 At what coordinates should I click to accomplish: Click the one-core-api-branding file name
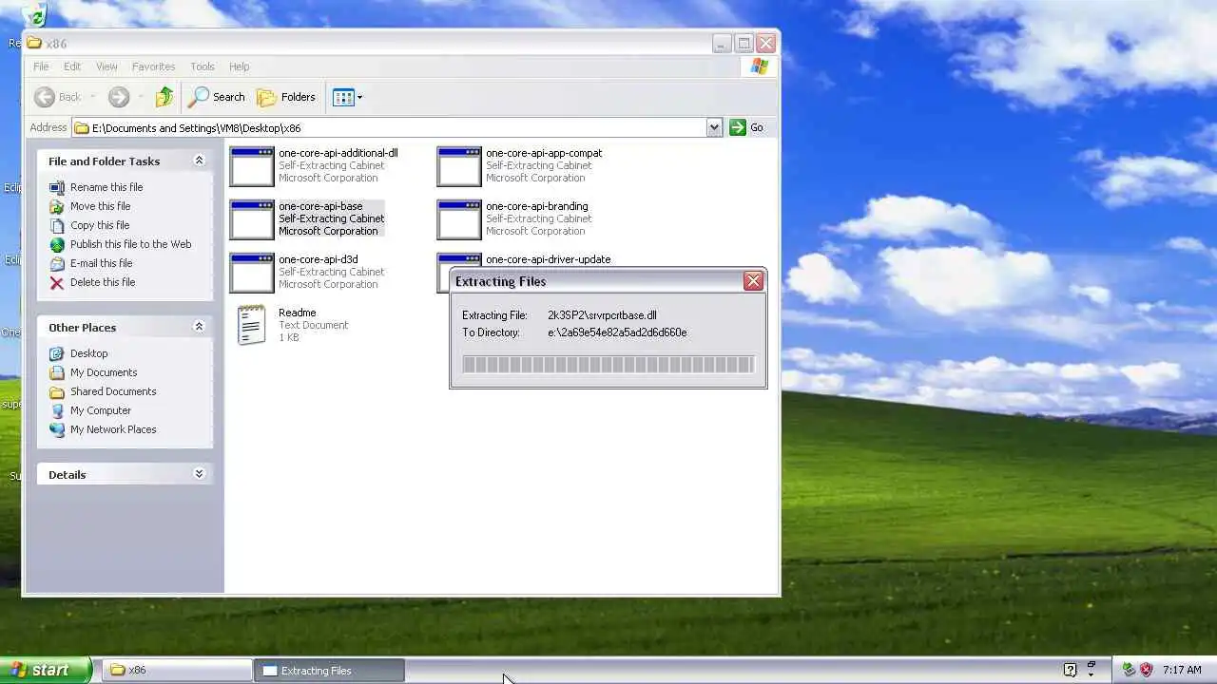tap(537, 206)
